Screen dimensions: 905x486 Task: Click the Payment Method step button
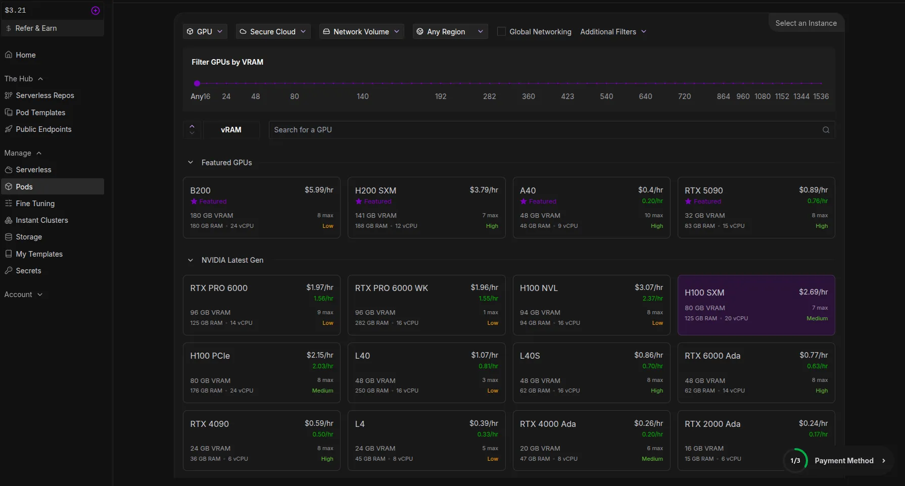843,461
